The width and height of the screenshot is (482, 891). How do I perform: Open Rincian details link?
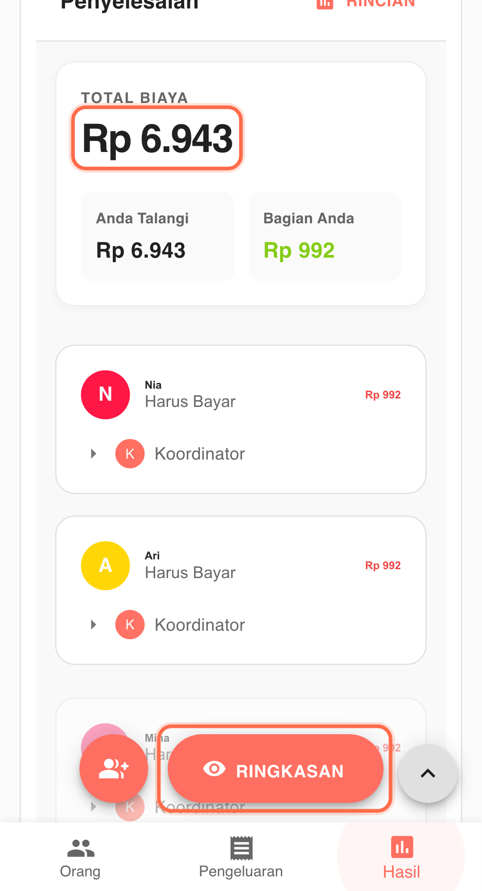[x=380, y=4]
